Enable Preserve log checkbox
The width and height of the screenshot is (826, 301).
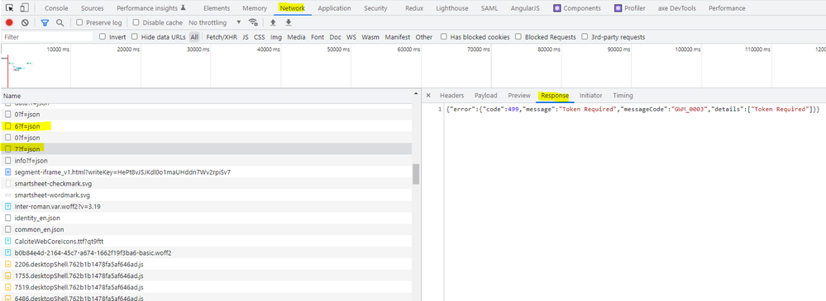point(79,22)
